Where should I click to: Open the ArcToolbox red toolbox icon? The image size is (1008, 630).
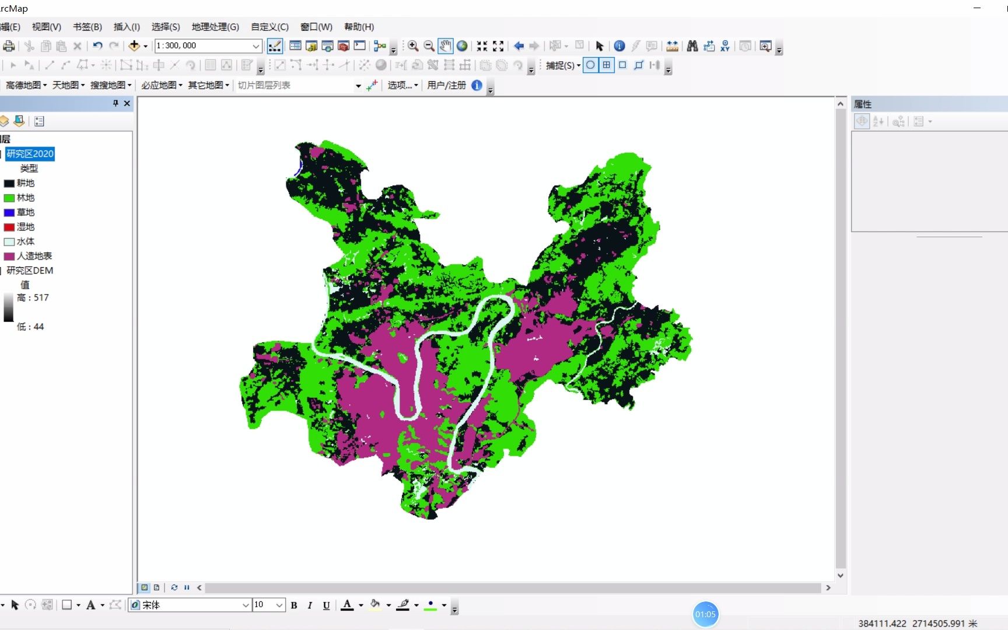coord(344,45)
